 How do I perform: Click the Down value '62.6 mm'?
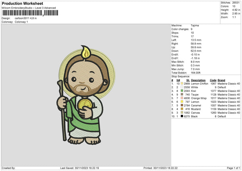click(196, 51)
